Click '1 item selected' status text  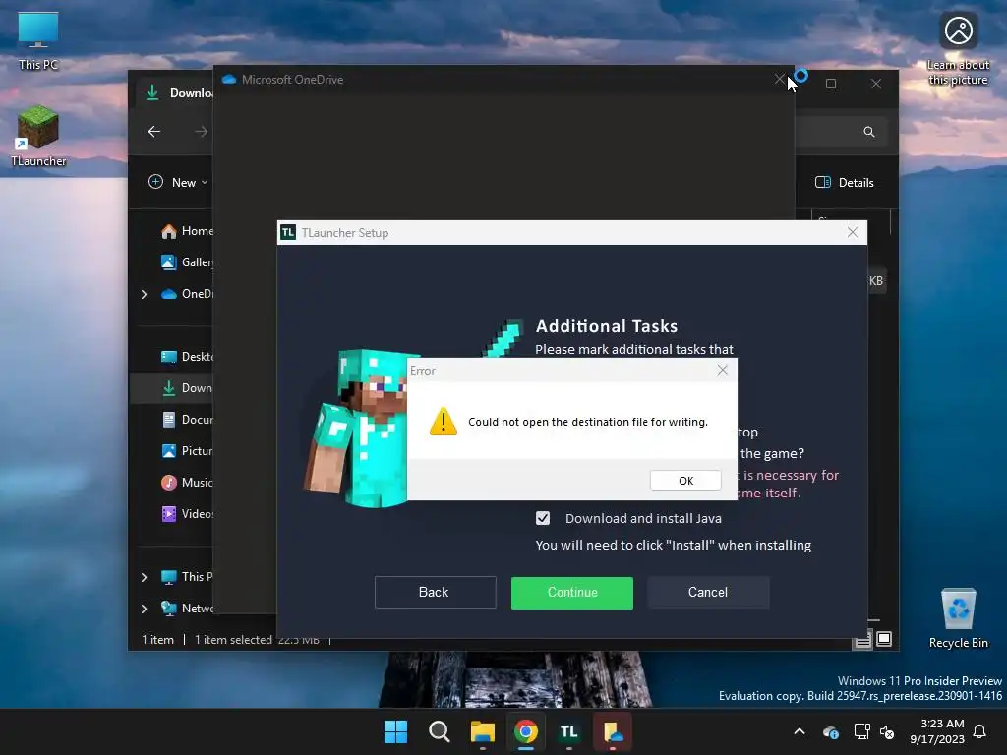tap(233, 639)
